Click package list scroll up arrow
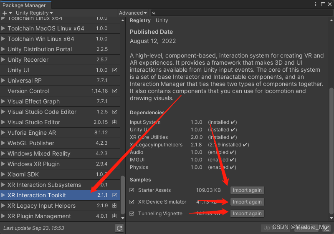 123,20
